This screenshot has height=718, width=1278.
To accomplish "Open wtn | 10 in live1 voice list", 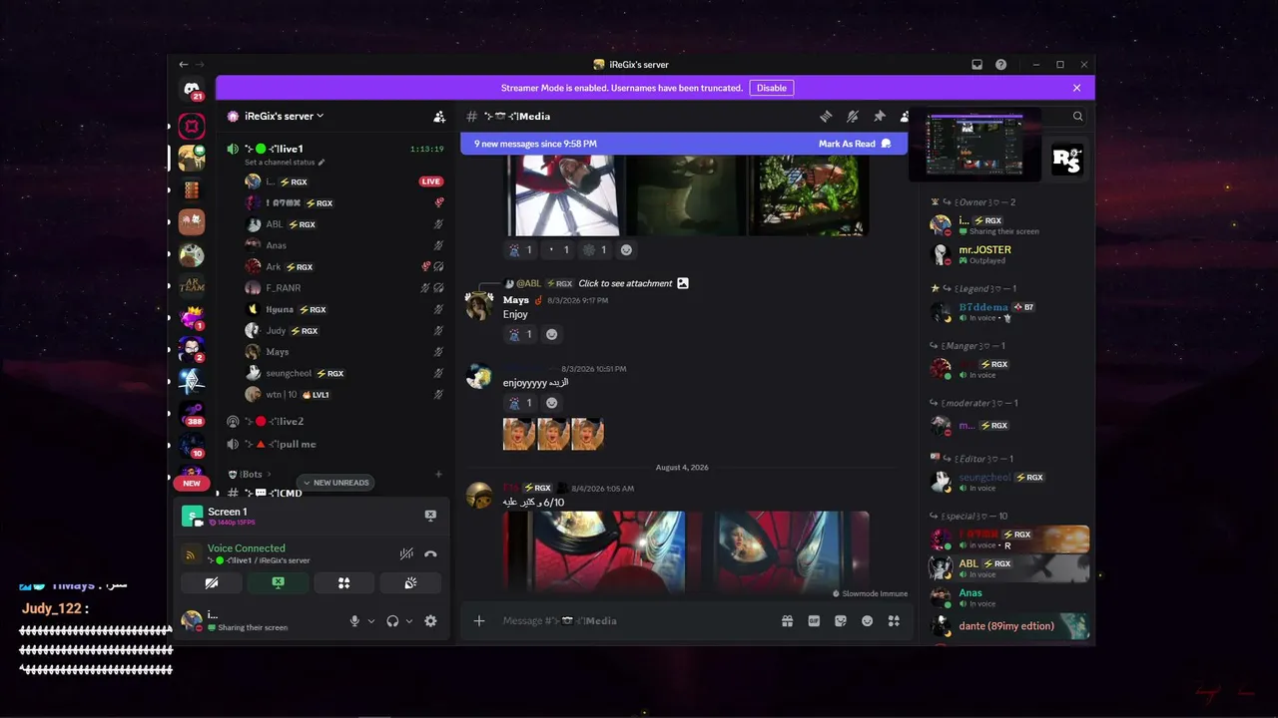I will pyautogui.click(x=344, y=395).
